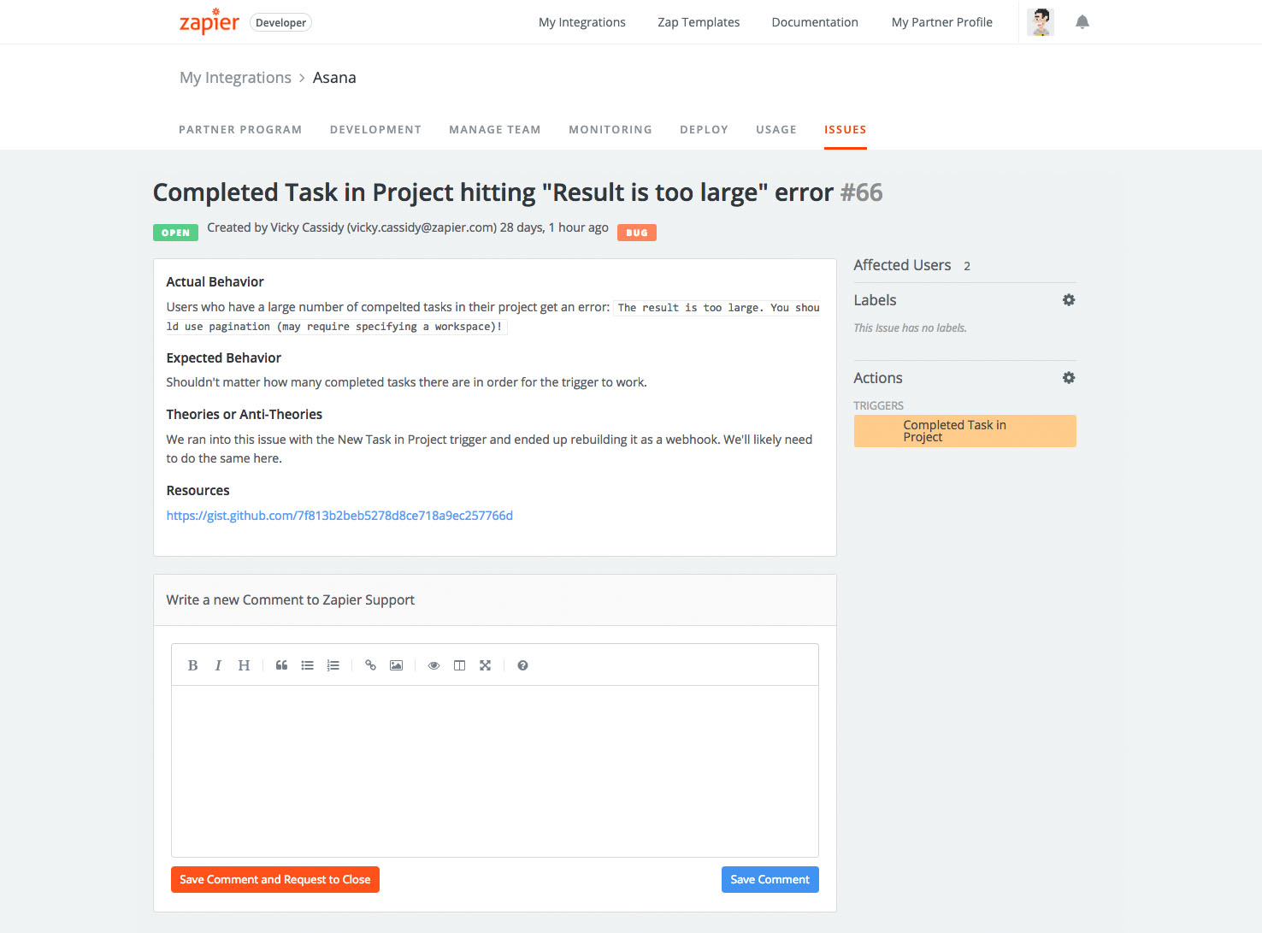Switch to the Development tab
Image resolution: width=1262 pixels, height=933 pixels.
[x=375, y=130]
